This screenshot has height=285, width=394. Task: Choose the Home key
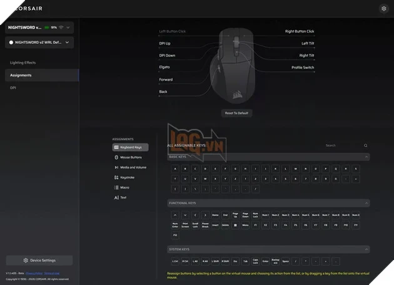(x=215, y=215)
